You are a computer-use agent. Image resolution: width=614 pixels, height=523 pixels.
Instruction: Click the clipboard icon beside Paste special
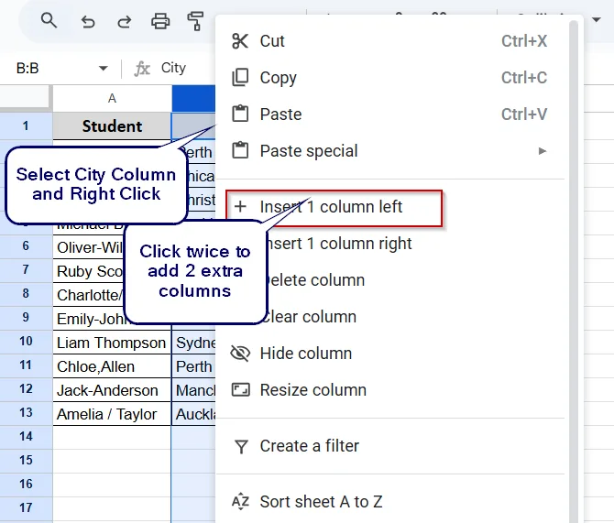240,150
